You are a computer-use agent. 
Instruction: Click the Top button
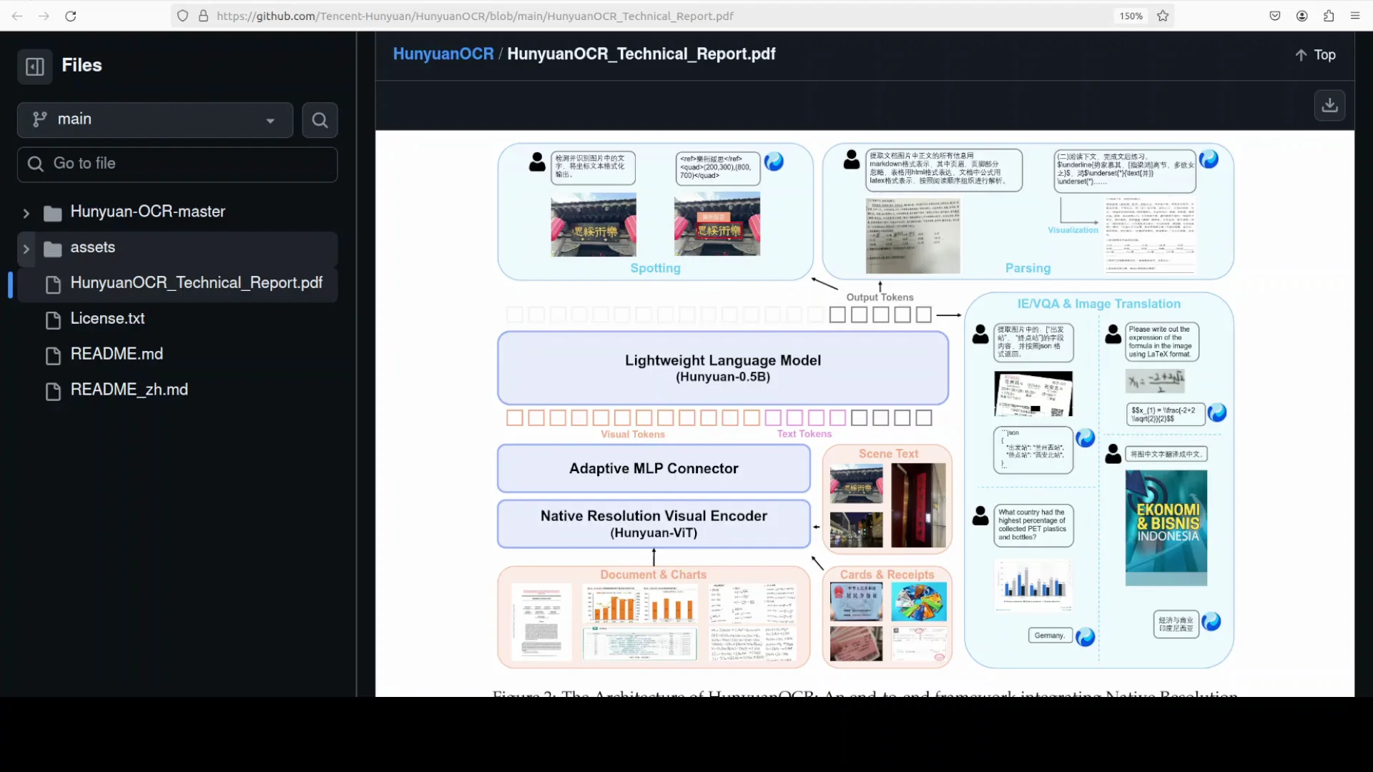[x=1315, y=54]
